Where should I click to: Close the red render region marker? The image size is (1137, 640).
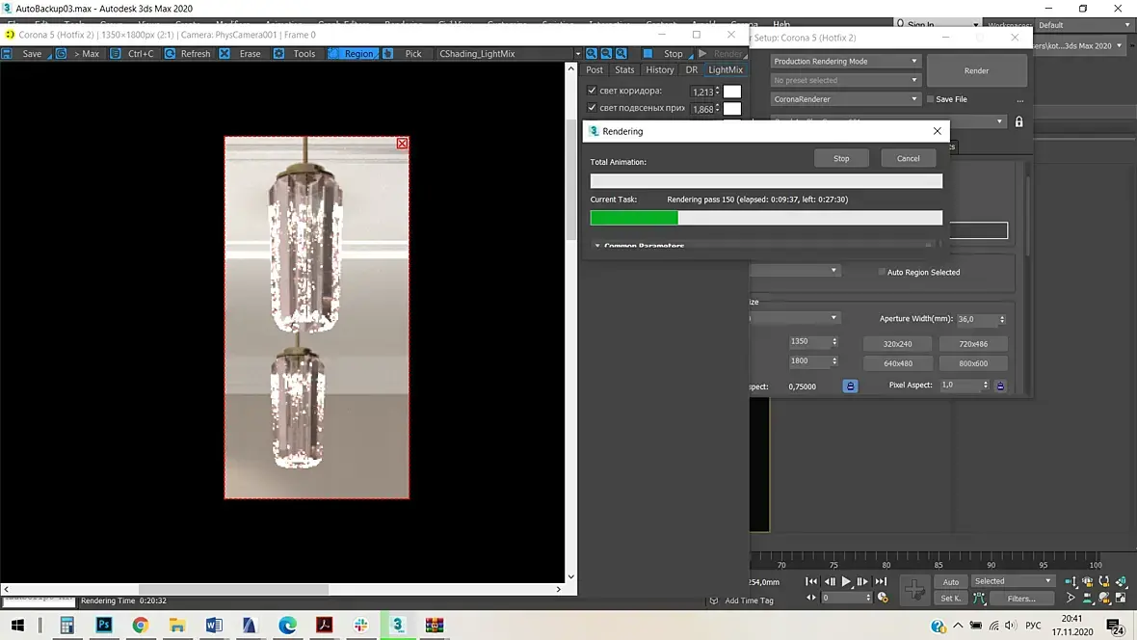[403, 143]
